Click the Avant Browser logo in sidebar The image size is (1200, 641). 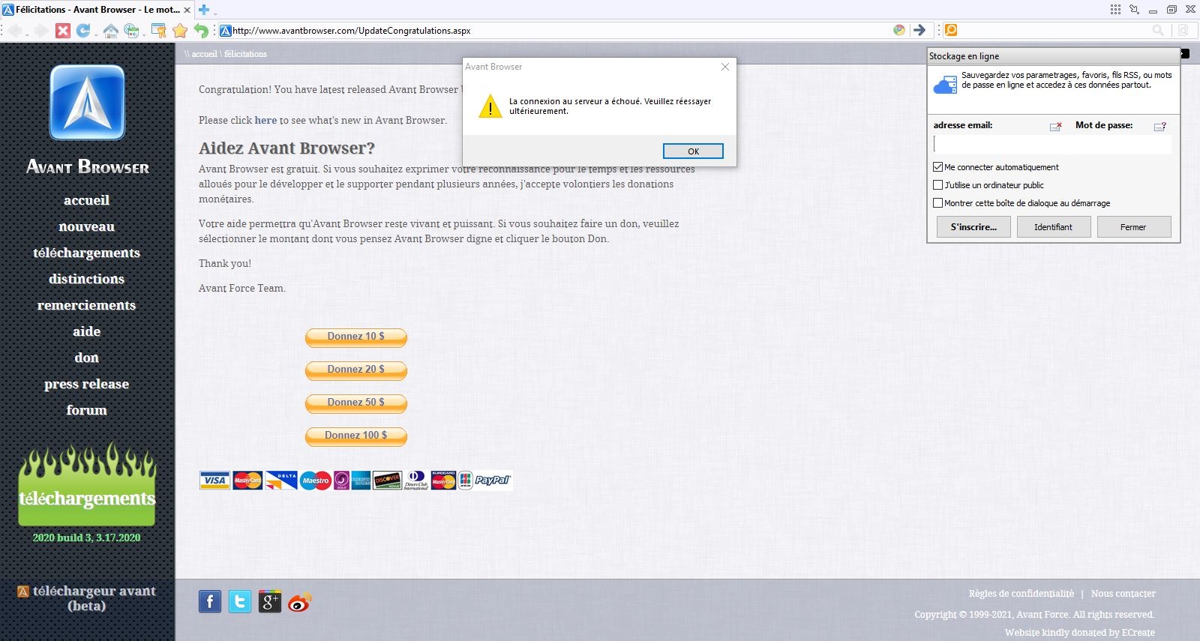coord(87,103)
